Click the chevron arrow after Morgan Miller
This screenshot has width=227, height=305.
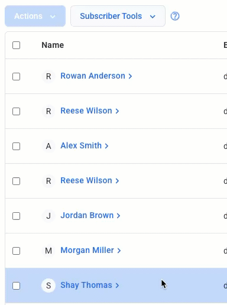119,251
